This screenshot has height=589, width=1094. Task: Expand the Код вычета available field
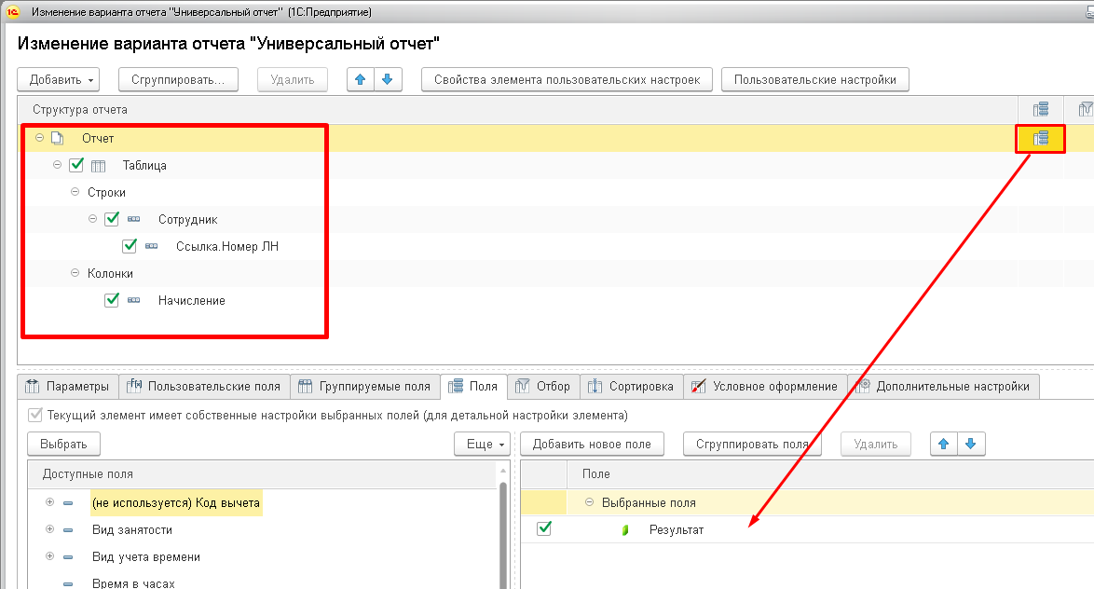(x=49, y=502)
